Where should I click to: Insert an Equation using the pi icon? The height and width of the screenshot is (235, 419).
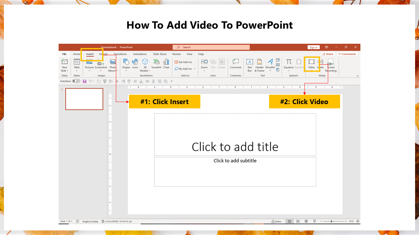click(289, 62)
